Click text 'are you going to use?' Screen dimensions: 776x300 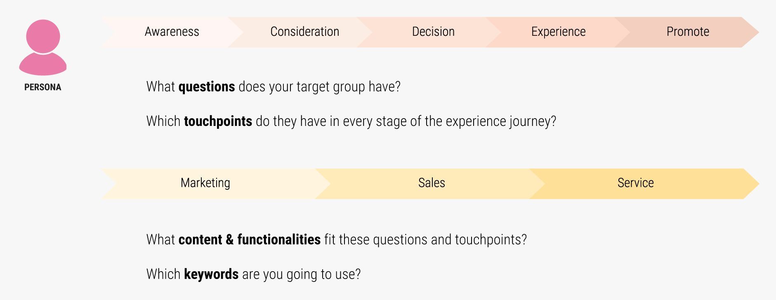[302, 274]
